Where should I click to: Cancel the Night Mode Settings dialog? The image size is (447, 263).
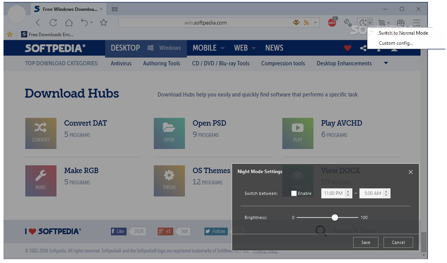[x=398, y=242]
